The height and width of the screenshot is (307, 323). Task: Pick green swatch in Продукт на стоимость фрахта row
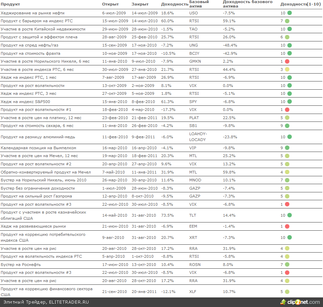pyautogui.click(x=289, y=53)
